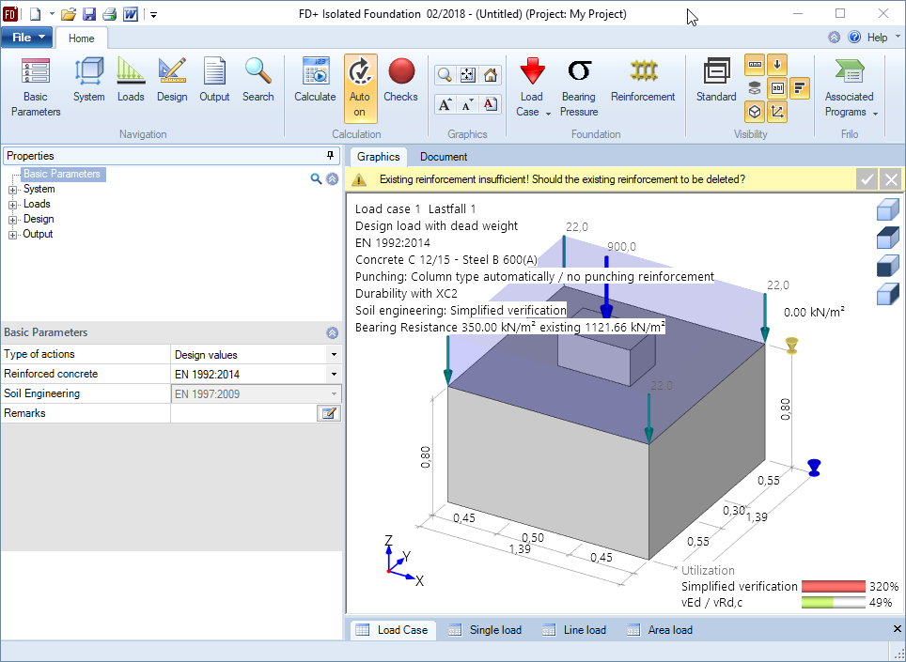Select the cube view with dark top
Screen dimensions: 906x662
(887, 238)
